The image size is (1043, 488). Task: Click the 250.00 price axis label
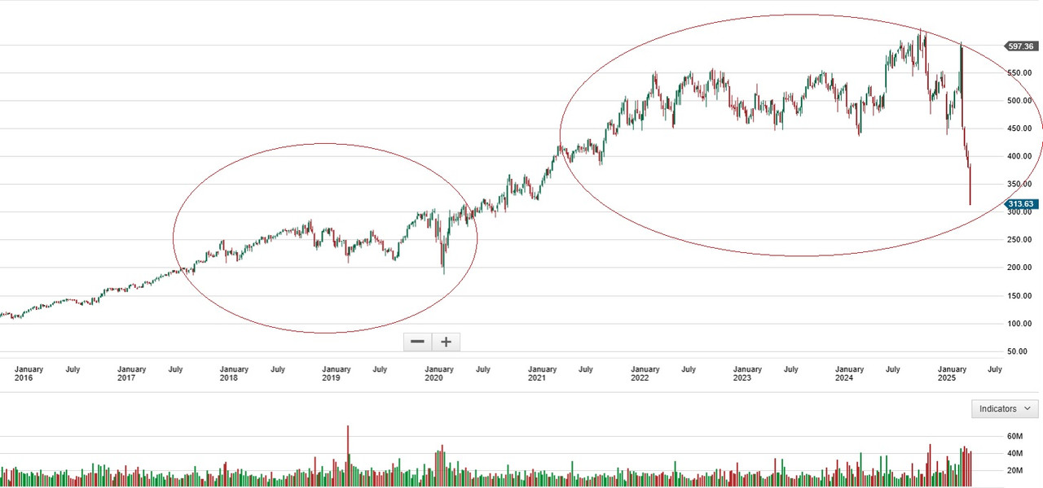click(1020, 240)
